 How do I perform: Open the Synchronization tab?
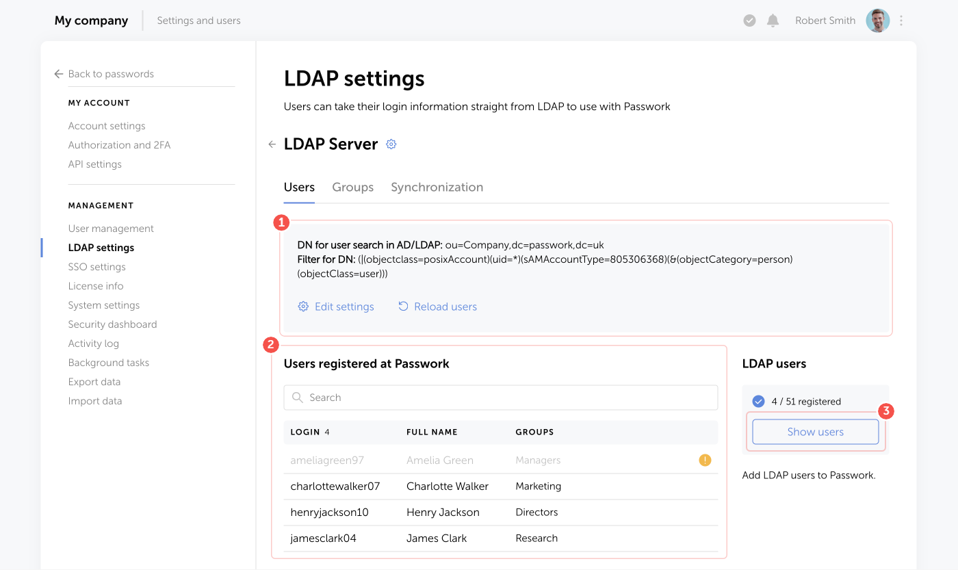(437, 187)
